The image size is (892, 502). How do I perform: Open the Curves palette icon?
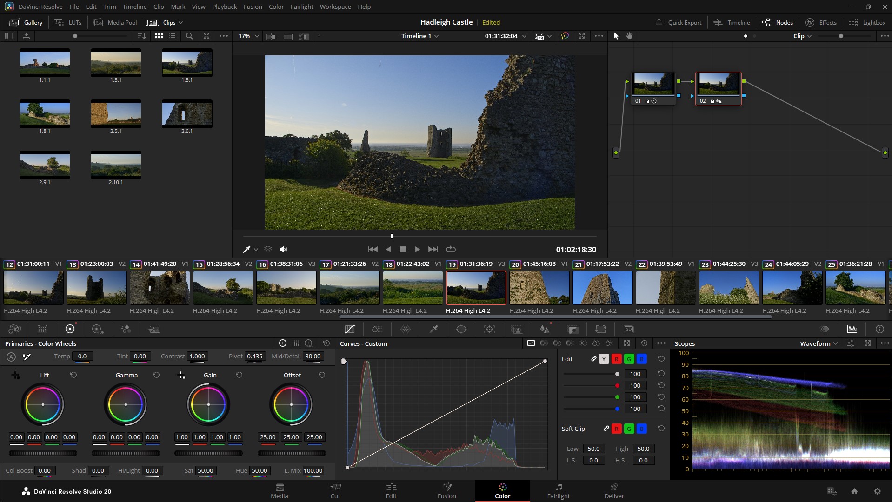[350, 329]
